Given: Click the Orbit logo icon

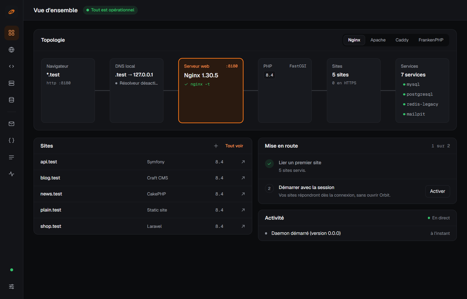Looking at the screenshot, I should (11, 12).
